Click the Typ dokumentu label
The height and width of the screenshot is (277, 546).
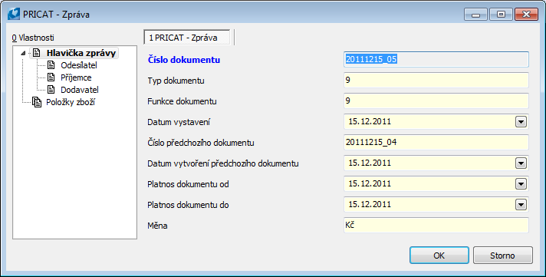[176, 81]
